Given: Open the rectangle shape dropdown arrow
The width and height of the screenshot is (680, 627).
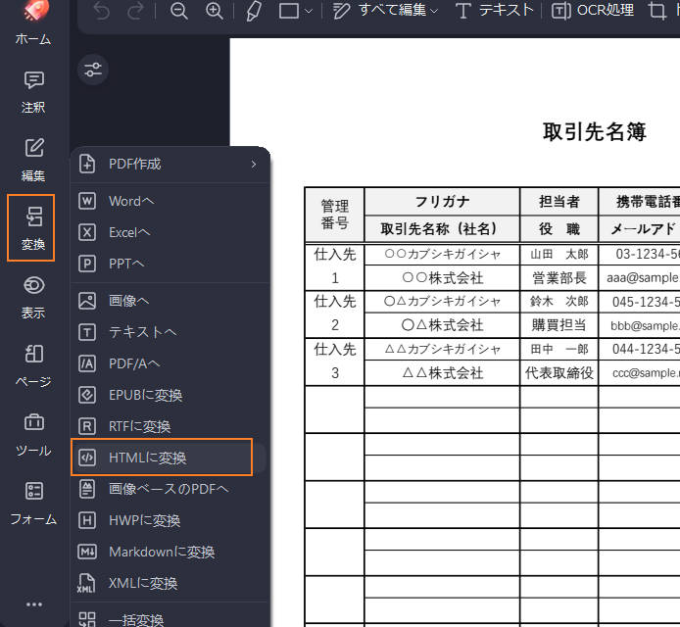Looking at the screenshot, I should (x=309, y=12).
